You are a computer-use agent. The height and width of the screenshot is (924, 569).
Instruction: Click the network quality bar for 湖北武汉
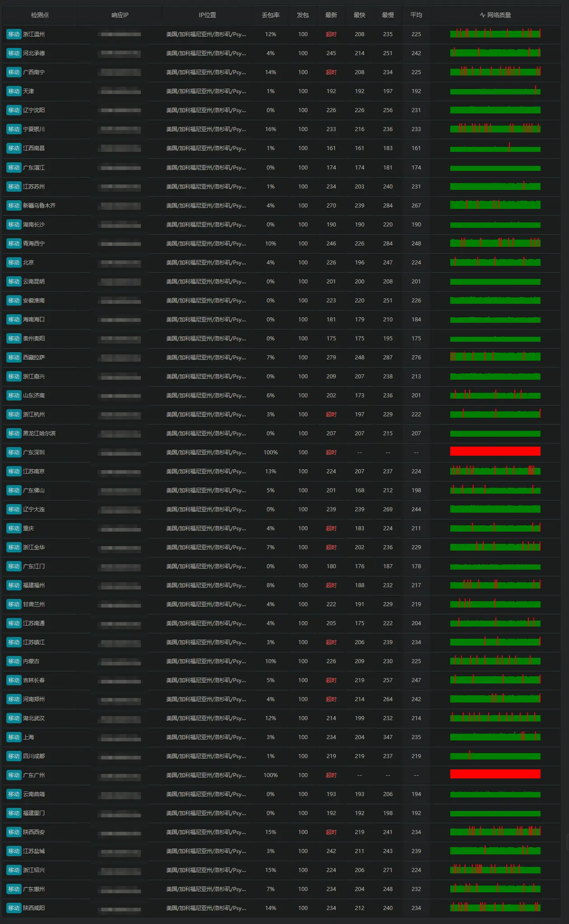495,718
